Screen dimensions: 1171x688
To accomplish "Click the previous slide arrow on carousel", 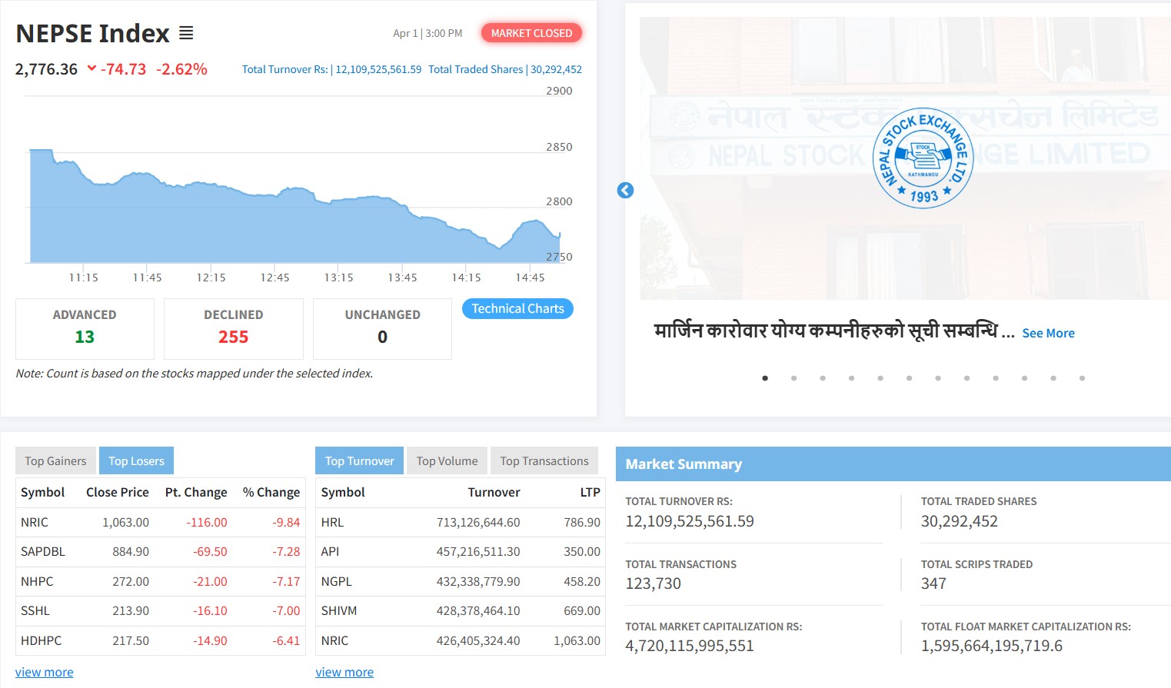I will [x=625, y=191].
